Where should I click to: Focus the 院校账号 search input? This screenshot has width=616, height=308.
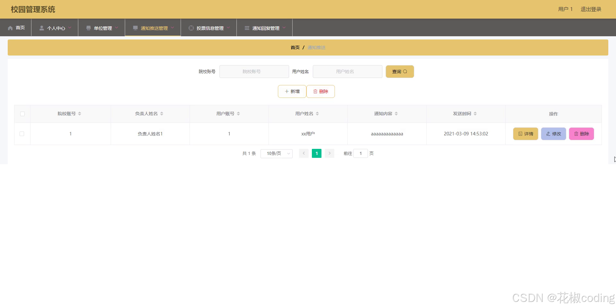(x=254, y=72)
